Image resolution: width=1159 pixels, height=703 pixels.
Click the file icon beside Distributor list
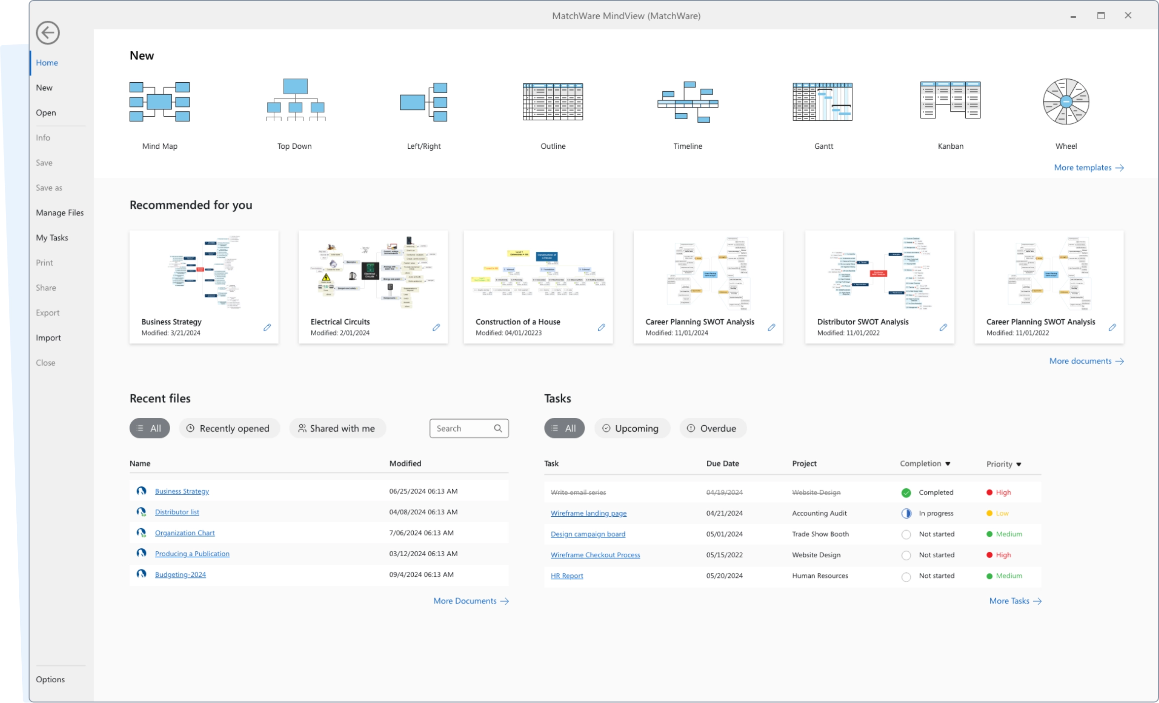point(141,512)
